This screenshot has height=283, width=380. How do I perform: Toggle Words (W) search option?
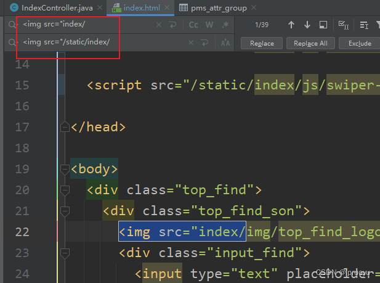pyautogui.click(x=209, y=25)
